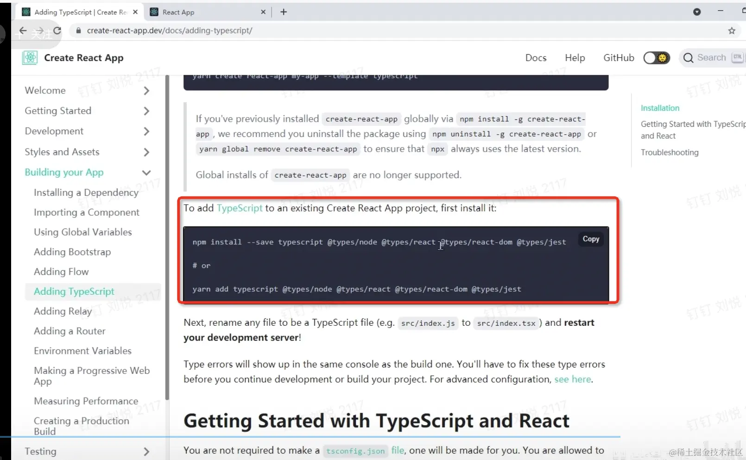
Task: Open Environment Variables page
Action: (82, 351)
